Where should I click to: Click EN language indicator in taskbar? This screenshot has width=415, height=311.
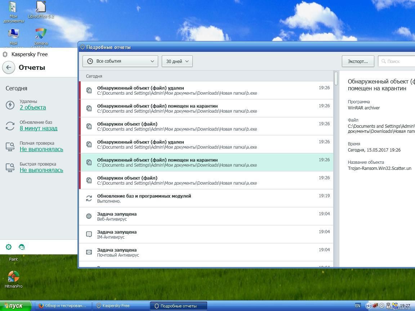[x=358, y=306]
